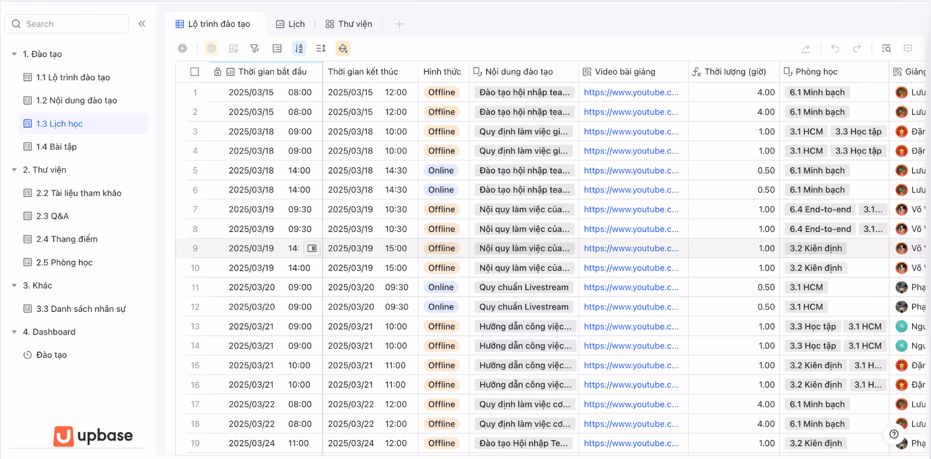Image resolution: width=931 pixels, height=459 pixels.
Task: Open 3.3 Danh sách nhân sự in sidebar
Action: click(83, 309)
